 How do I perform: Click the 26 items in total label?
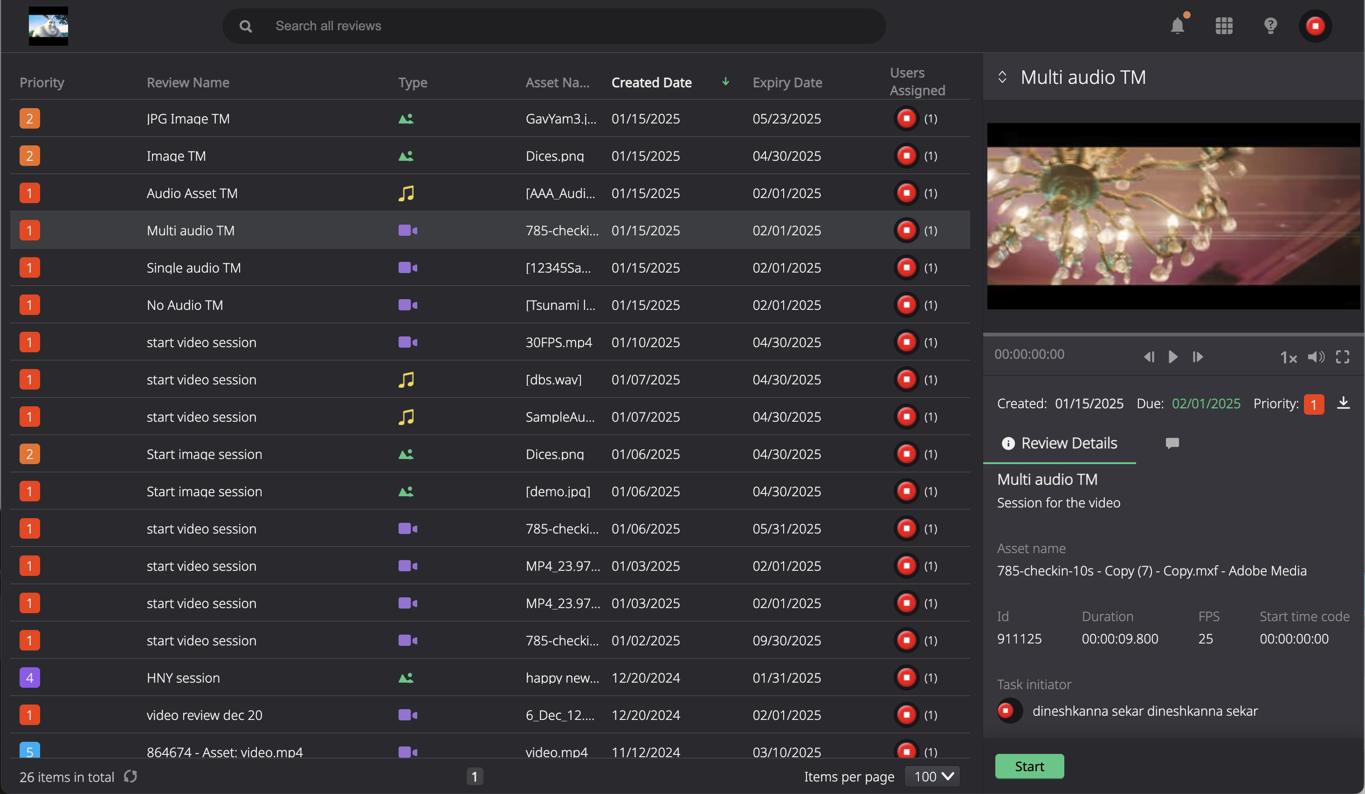click(67, 777)
